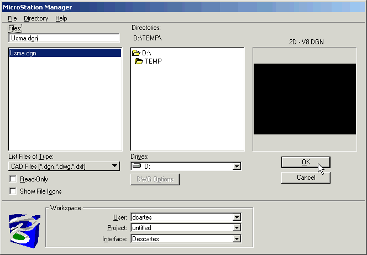Open the Interface workspace dropdown
The height and width of the screenshot is (255, 367).
pyautogui.click(x=237, y=239)
